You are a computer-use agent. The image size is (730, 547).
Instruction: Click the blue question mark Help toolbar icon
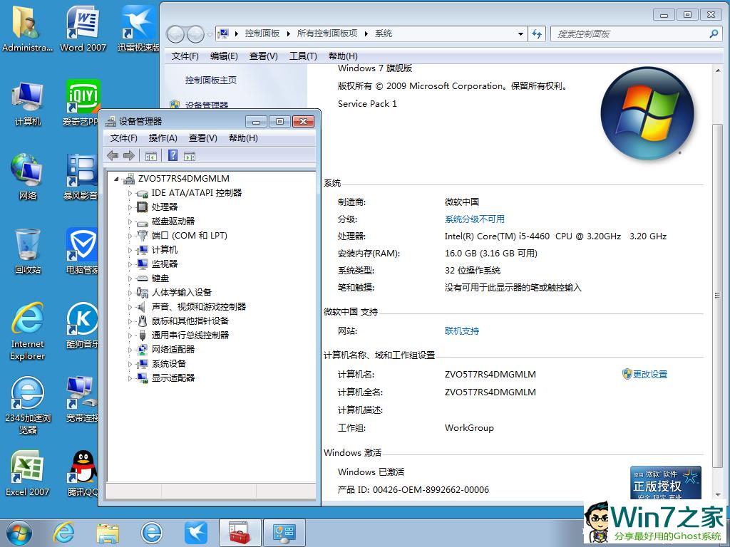173,156
